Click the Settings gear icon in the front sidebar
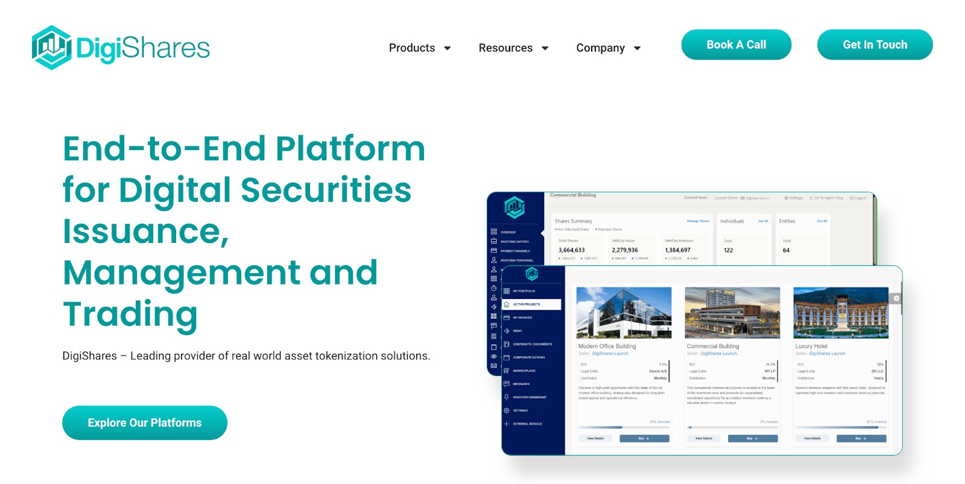The width and height of the screenshot is (965, 484). (x=507, y=410)
